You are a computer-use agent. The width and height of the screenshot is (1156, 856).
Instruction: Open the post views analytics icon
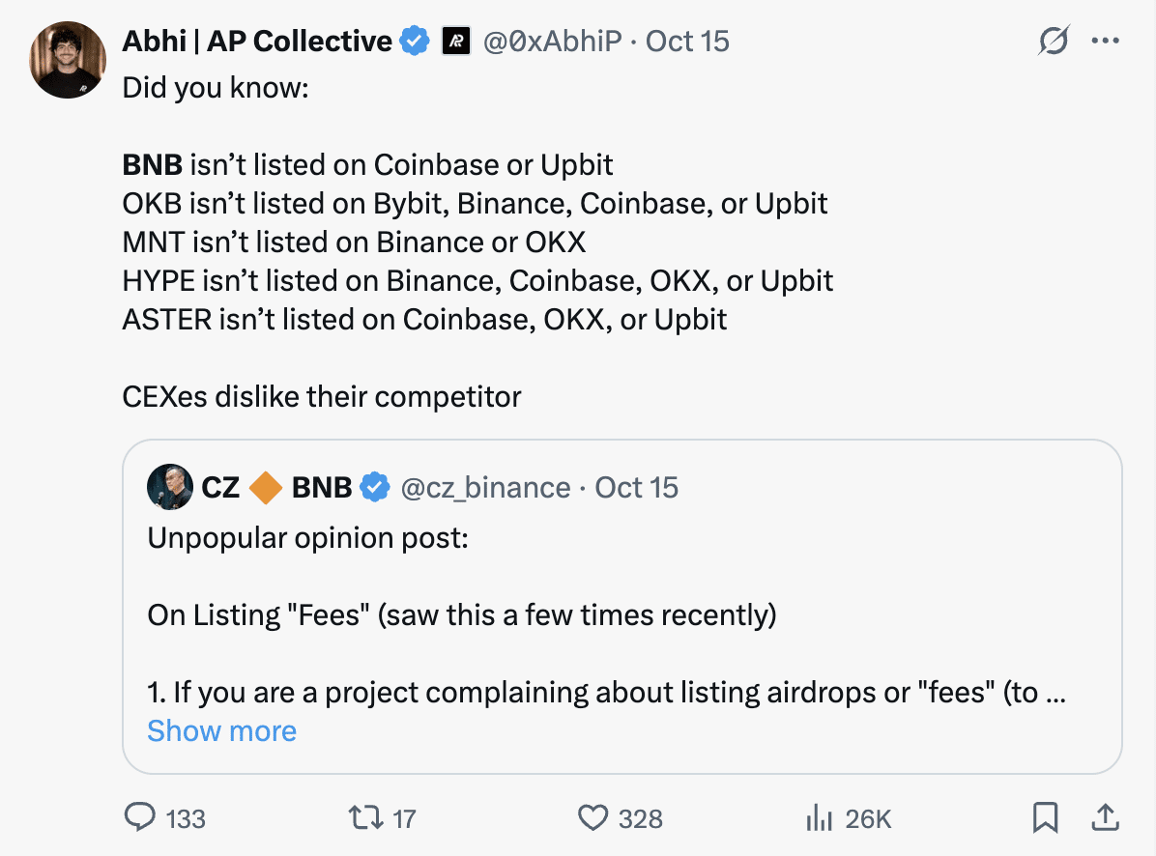pos(819,818)
